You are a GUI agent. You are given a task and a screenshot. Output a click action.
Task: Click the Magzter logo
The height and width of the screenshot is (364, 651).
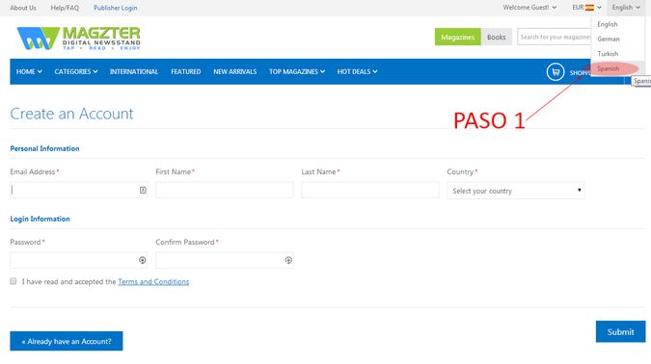coord(78,39)
